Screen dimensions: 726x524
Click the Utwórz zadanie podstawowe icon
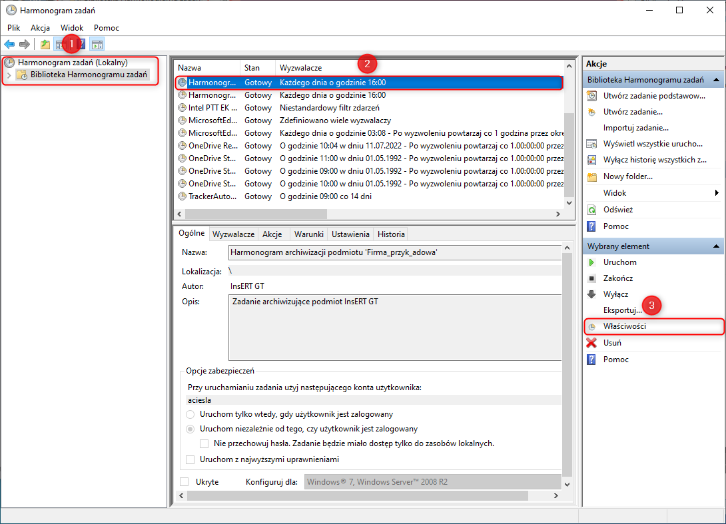pyautogui.click(x=591, y=96)
